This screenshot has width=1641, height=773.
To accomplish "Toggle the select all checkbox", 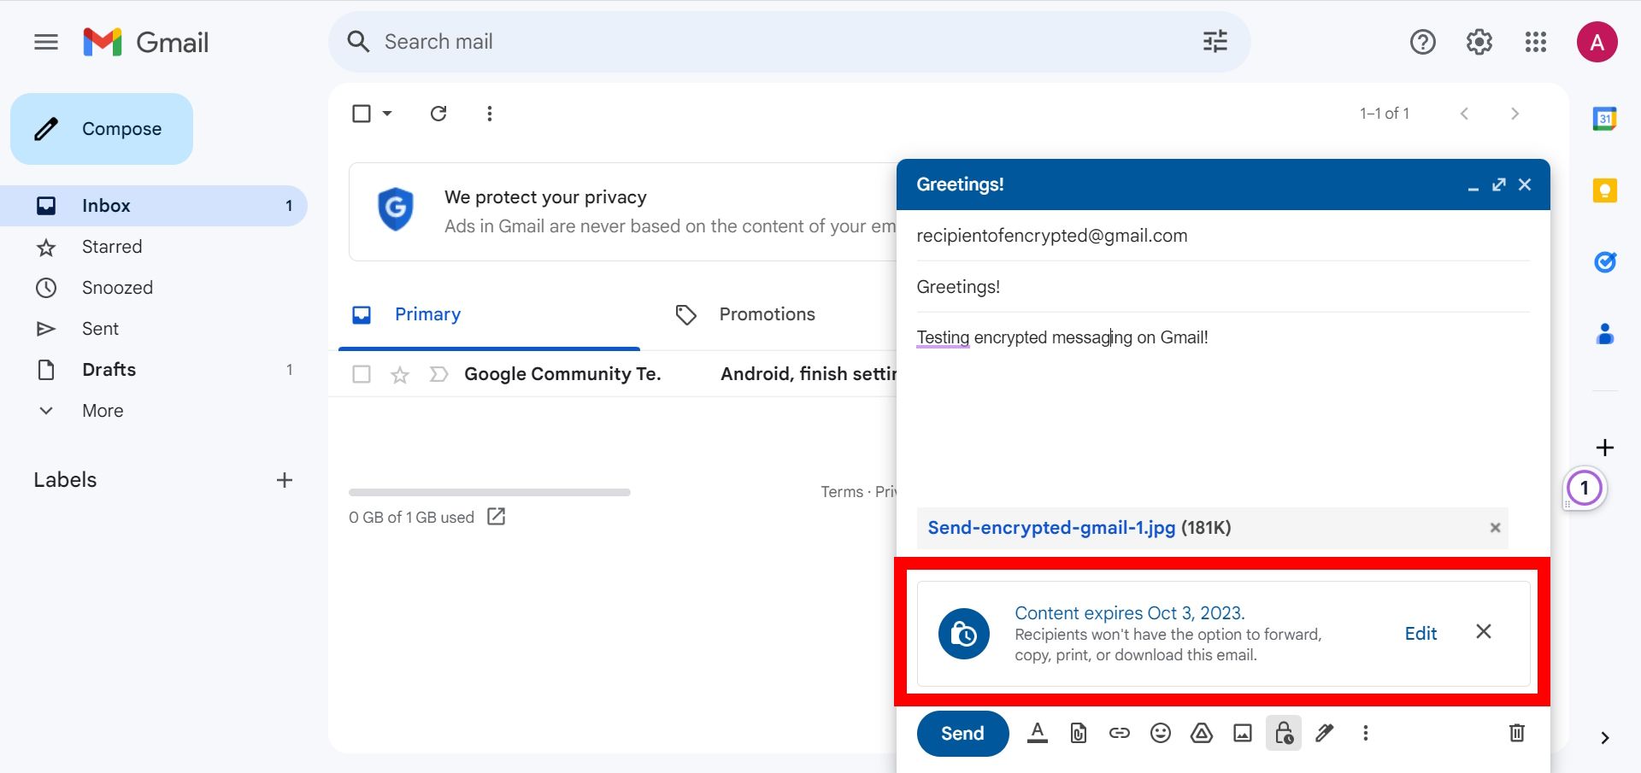I will (362, 114).
